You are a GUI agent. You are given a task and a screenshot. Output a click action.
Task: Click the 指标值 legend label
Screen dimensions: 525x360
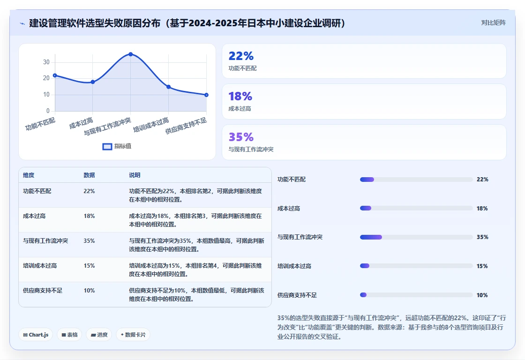pyautogui.click(x=123, y=146)
